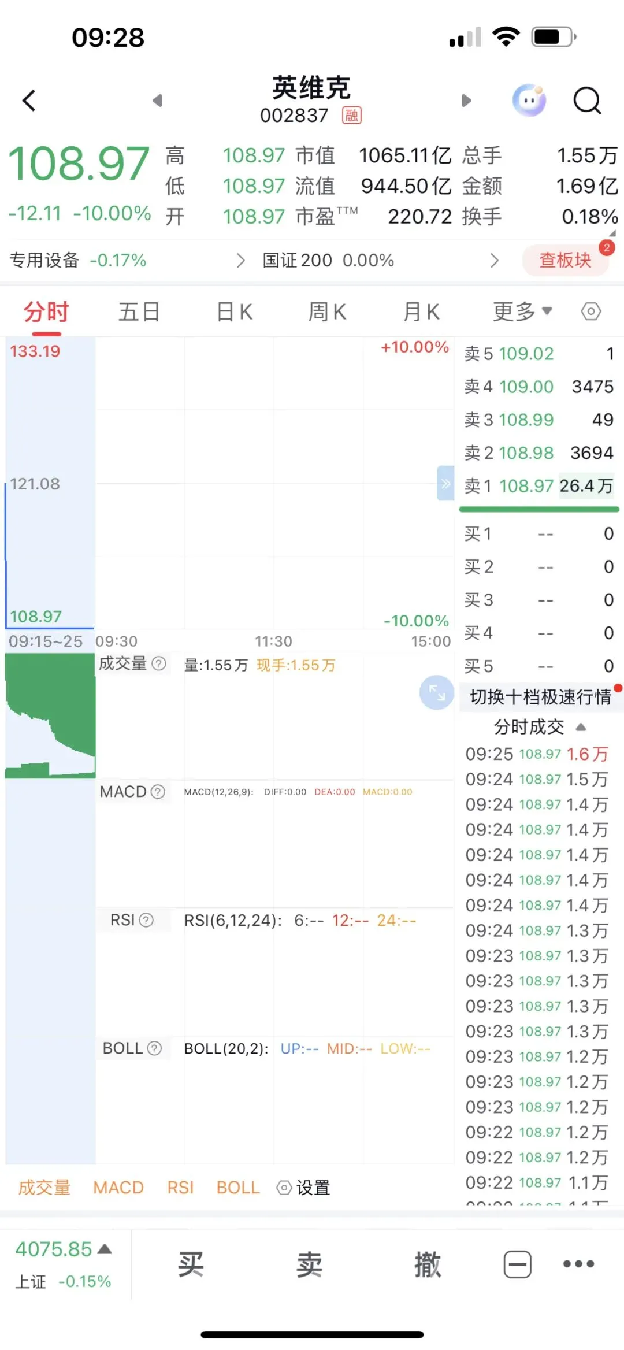Toggle the BOLL indicator at bottom
Viewport: 624px width, 1350px height.
(x=238, y=1188)
